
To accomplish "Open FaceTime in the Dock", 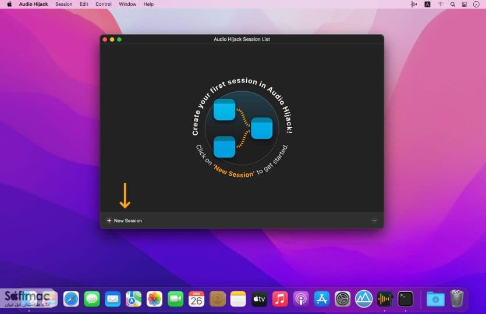I will [x=175, y=299].
